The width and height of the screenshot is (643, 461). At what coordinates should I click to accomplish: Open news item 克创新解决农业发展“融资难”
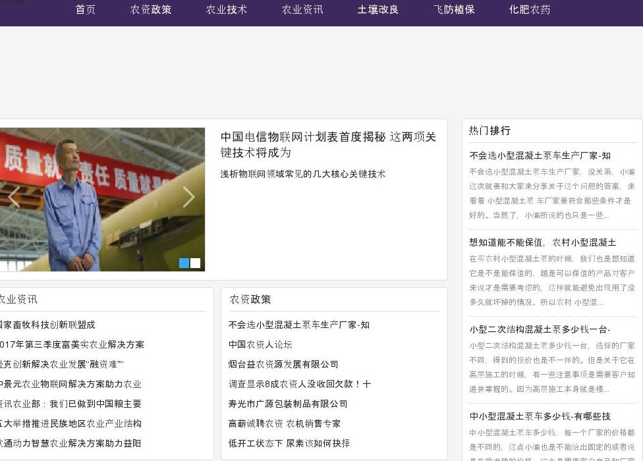61,364
